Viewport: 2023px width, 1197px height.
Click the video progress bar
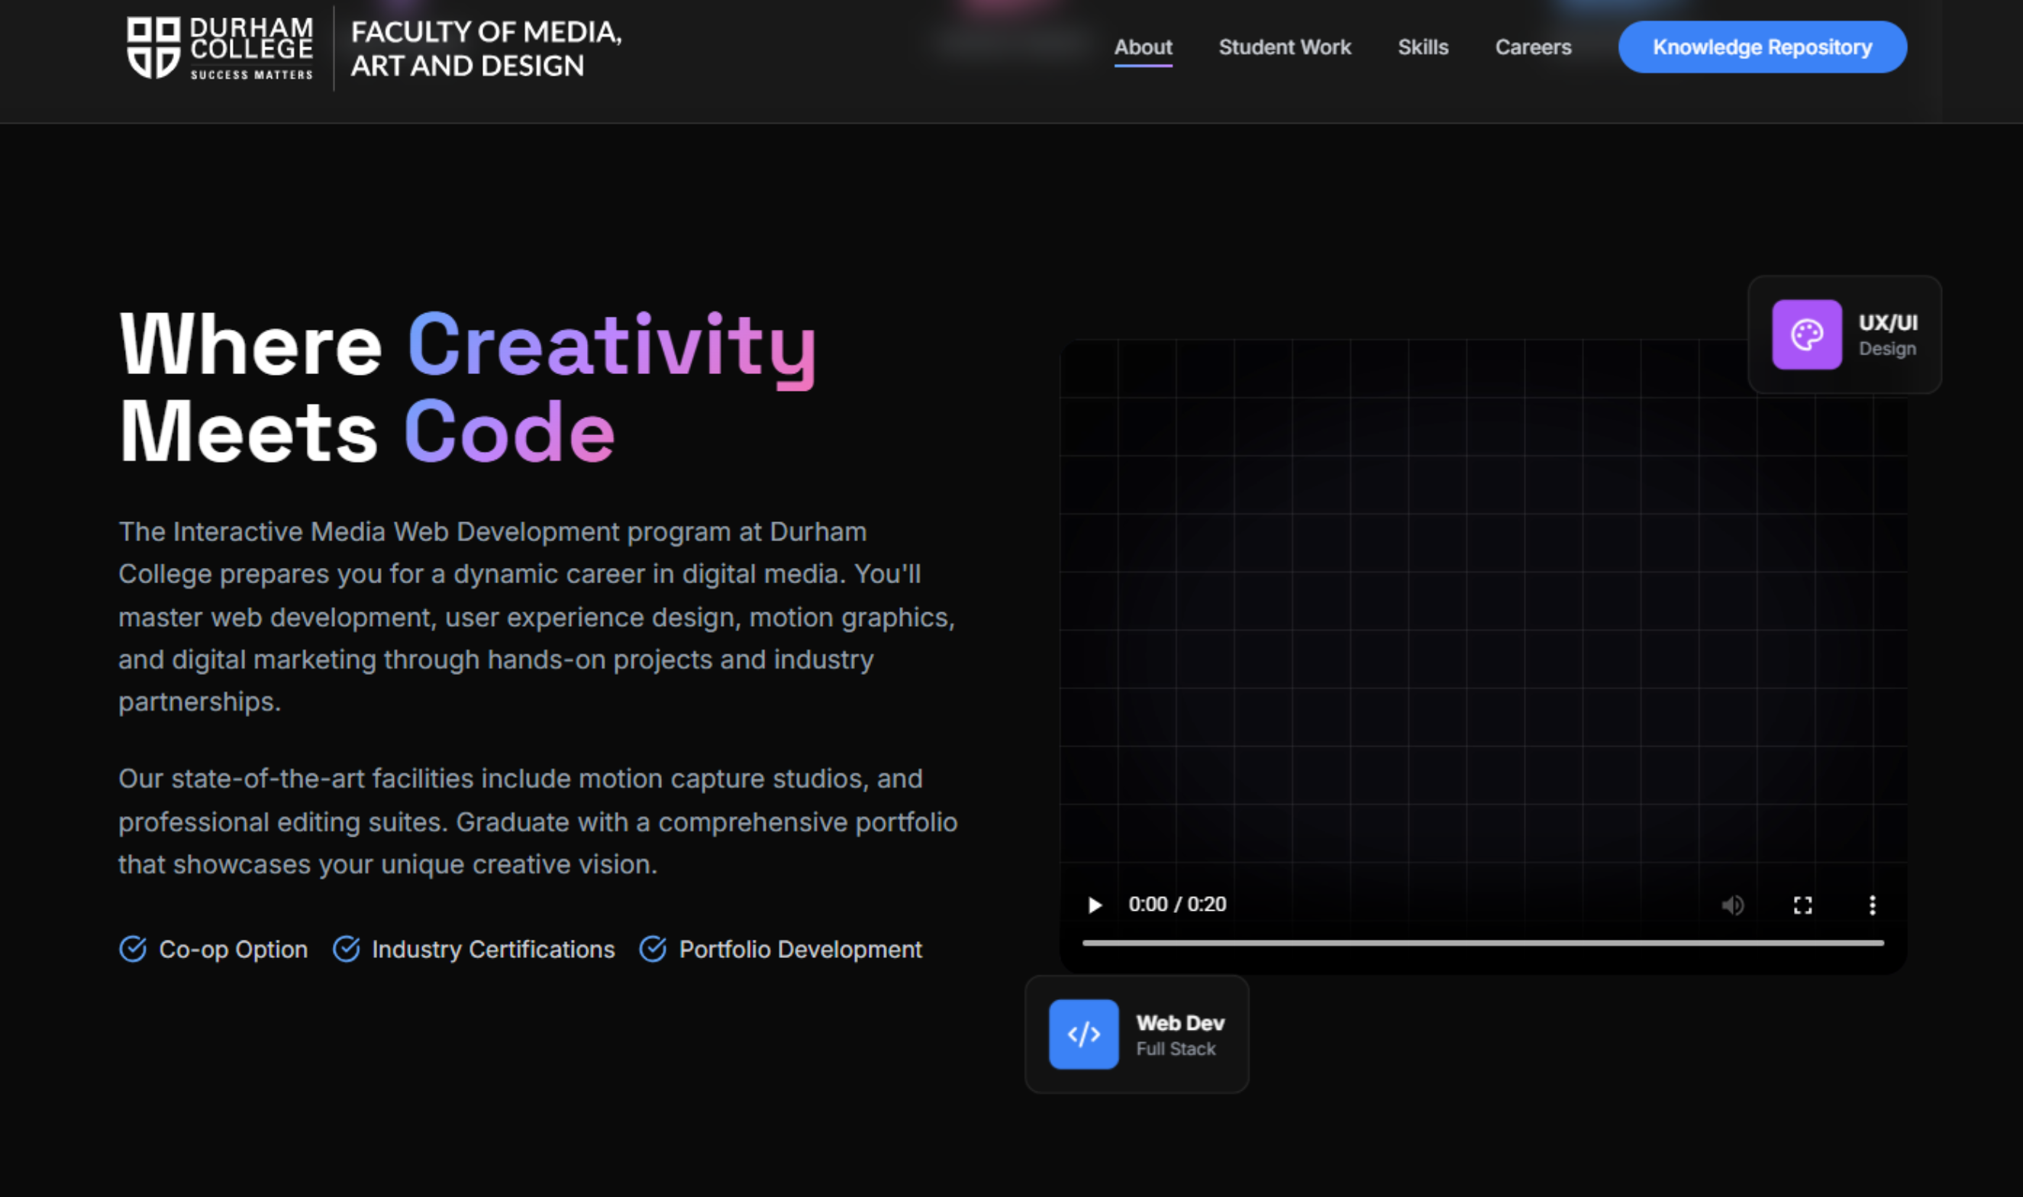[x=1483, y=942]
